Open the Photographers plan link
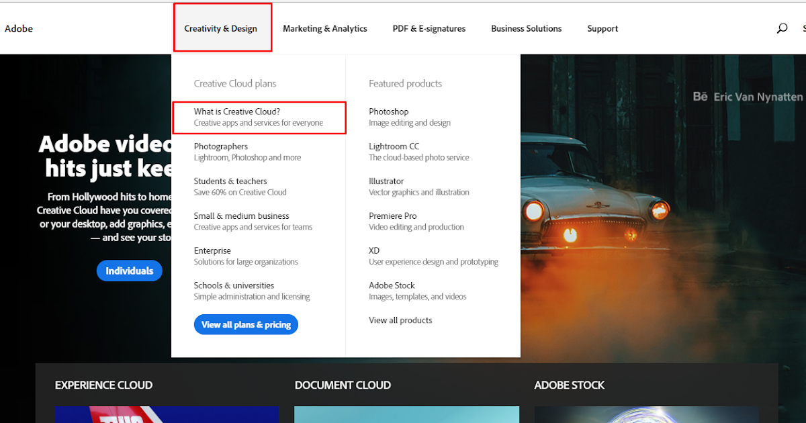Screen dimensions: 806x423 [248, 152]
